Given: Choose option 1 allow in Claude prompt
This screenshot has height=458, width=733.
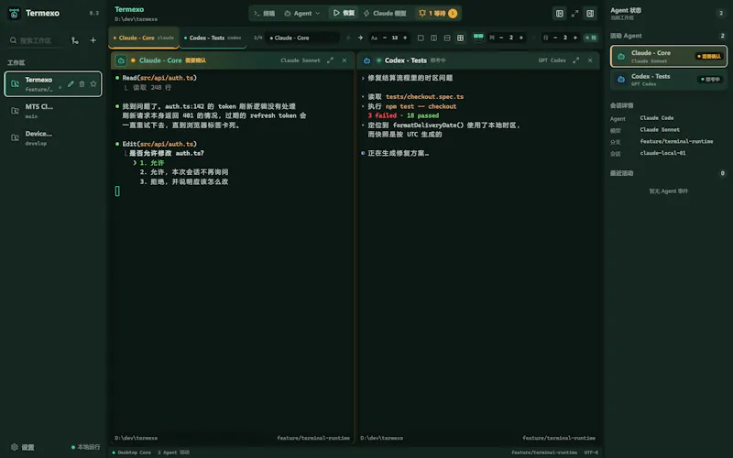Looking at the screenshot, I should point(152,163).
